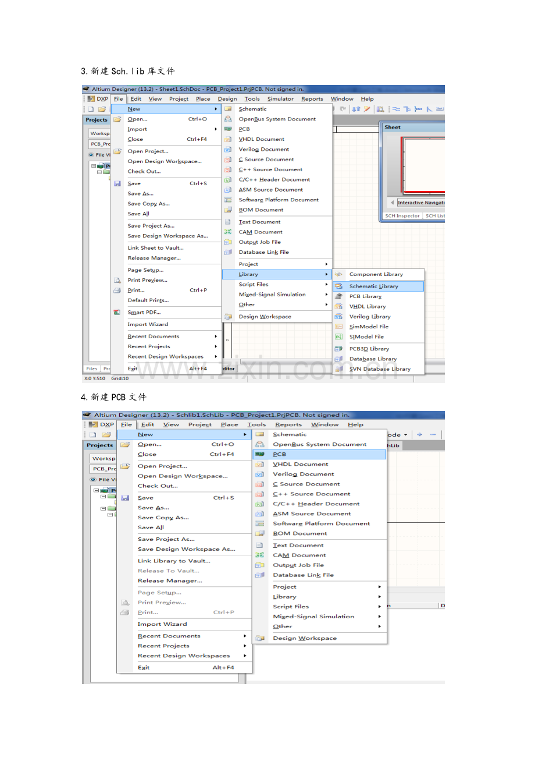Click the Verilog Library icon
Viewport: 535px width, 758px height.
coord(338,317)
